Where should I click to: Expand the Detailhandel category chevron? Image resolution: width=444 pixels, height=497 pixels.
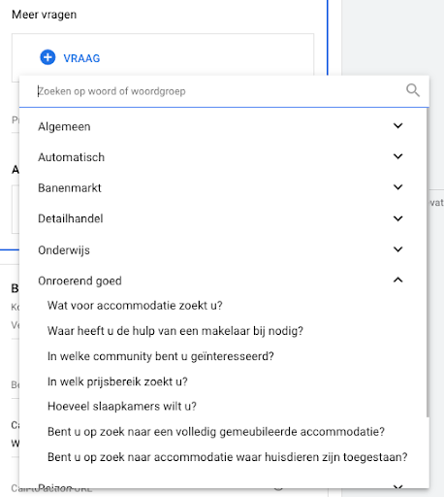point(398,218)
